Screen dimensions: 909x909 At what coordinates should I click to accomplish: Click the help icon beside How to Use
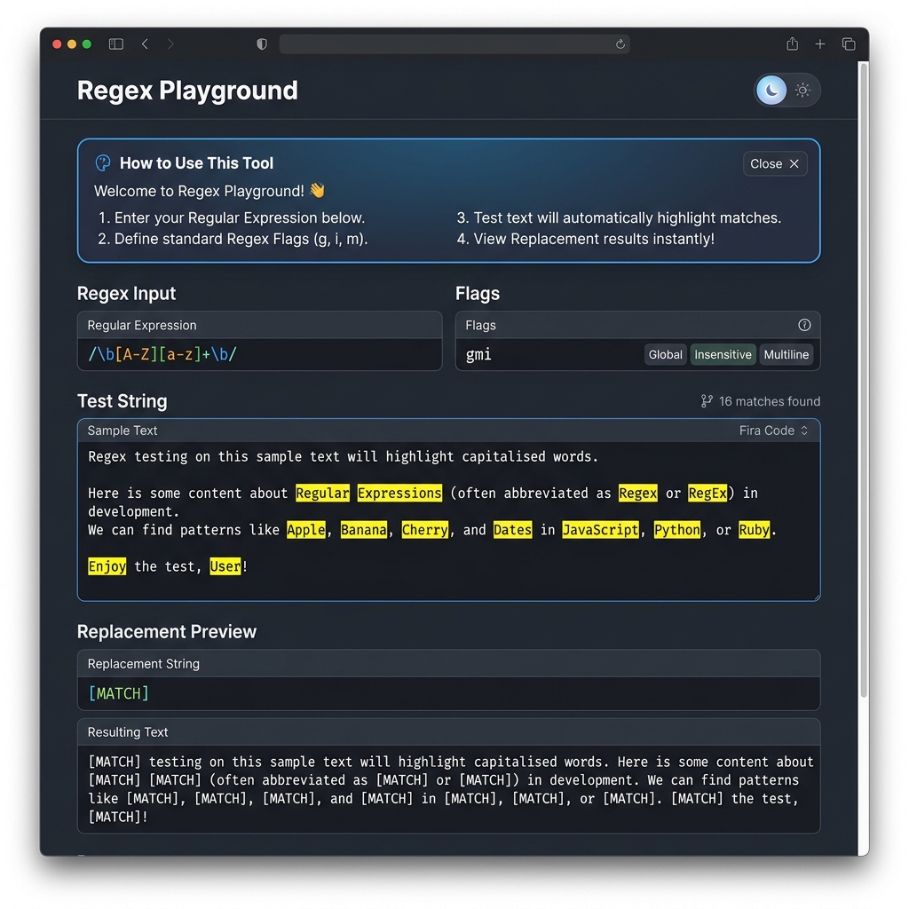click(103, 163)
